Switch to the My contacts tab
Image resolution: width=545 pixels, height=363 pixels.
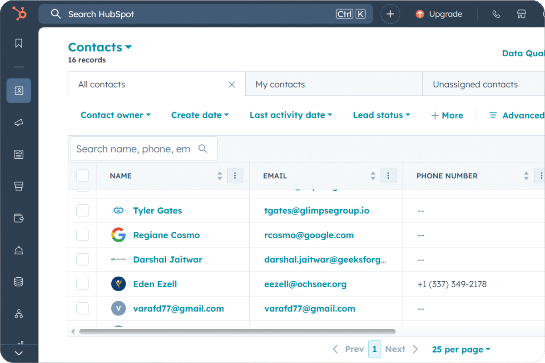(280, 84)
